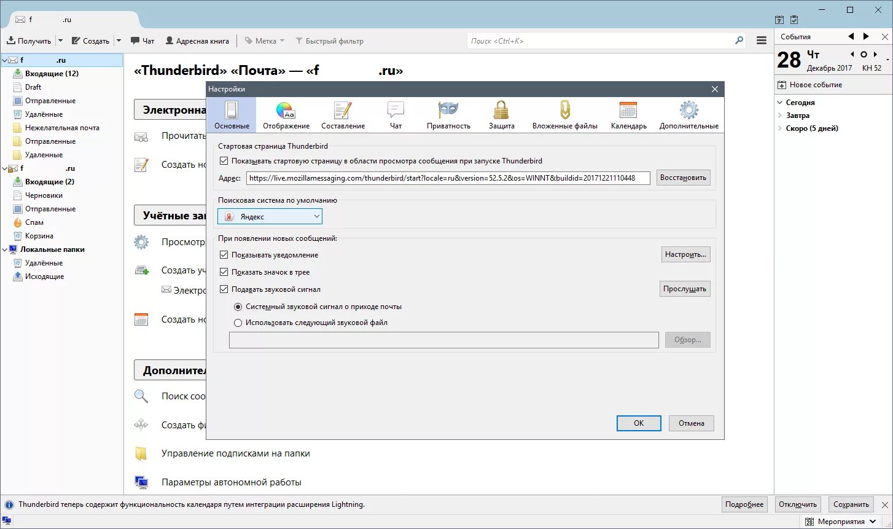Select the Корзина folder
Image resolution: width=893 pixels, height=529 pixels.
[39, 236]
